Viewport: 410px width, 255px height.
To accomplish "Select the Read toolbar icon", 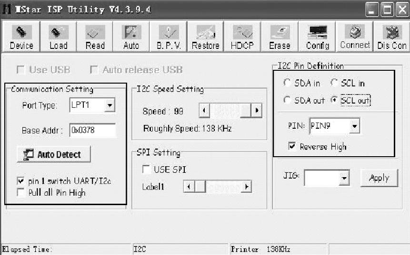I will (95, 37).
